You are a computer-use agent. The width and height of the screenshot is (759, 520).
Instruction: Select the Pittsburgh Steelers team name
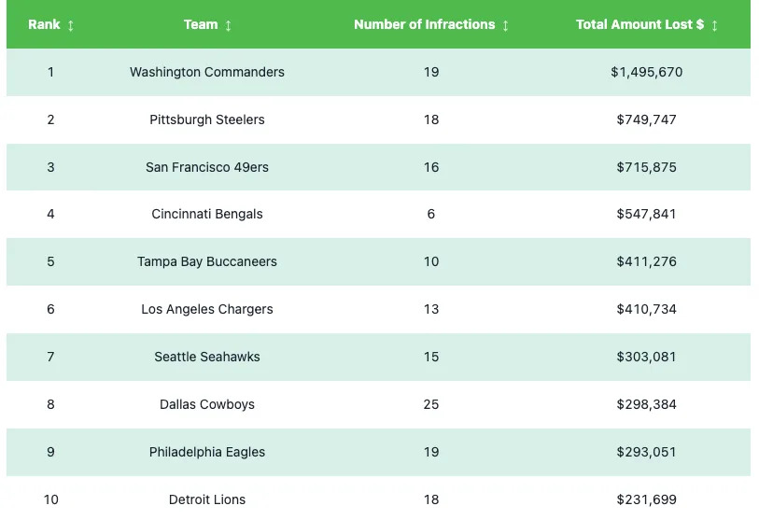[207, 119]
